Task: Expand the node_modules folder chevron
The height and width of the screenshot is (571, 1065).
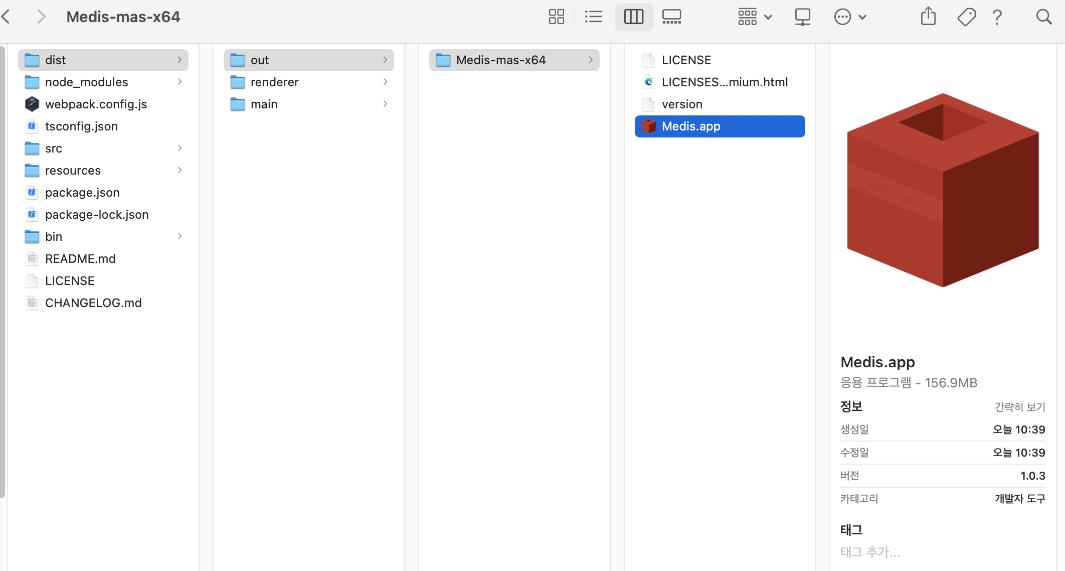Action: coord(180,82)
